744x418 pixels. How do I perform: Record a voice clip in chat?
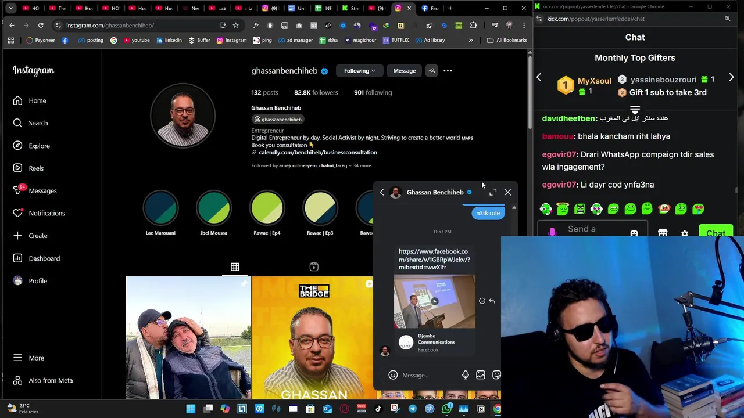(x=465, y=375)
